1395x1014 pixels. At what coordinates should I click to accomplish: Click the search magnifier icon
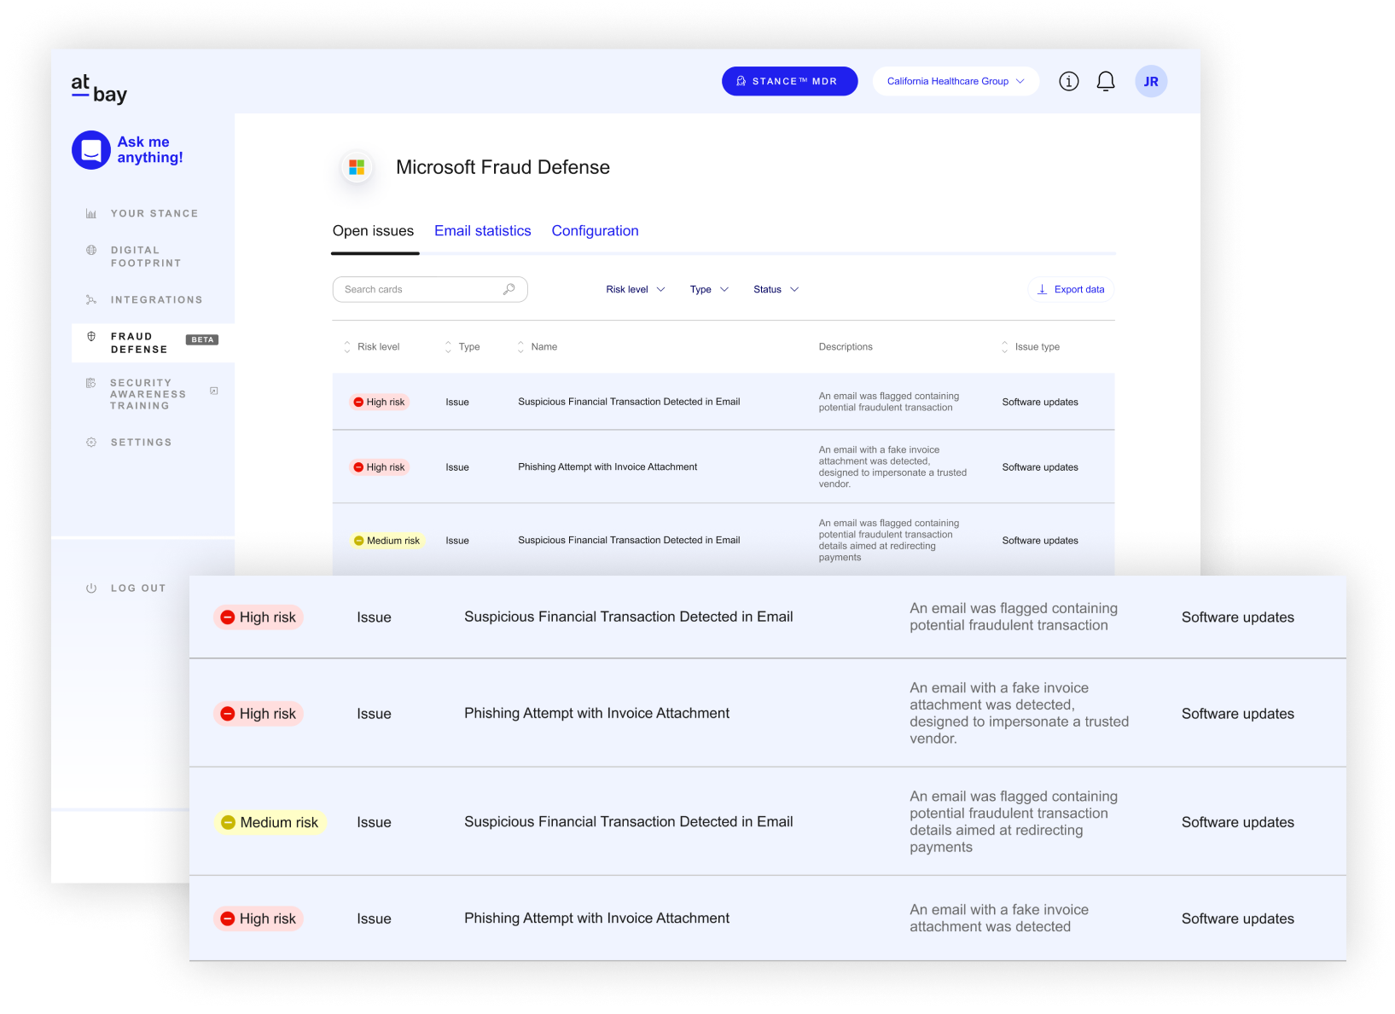[509, 289]
